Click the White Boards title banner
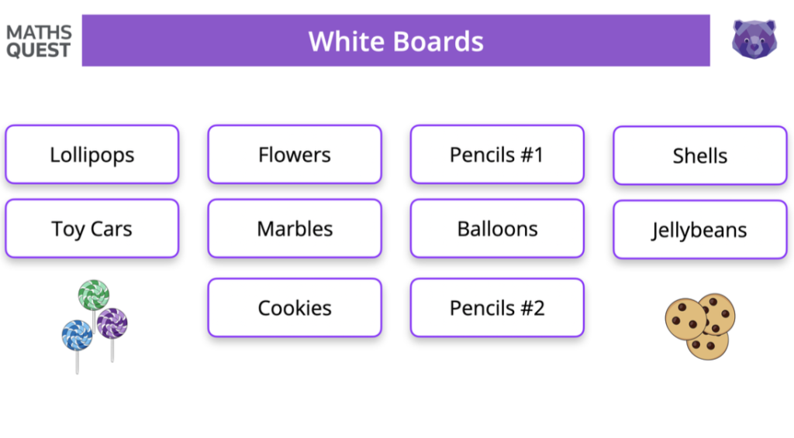The height and width of the screenshot is (438, 794). [395, 41]
